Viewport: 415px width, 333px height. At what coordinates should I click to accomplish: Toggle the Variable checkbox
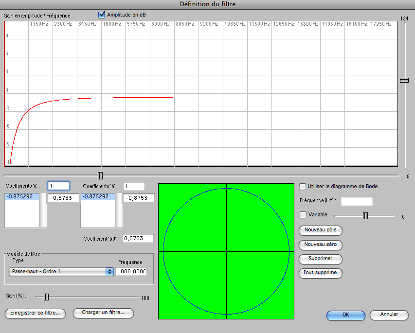pos(303,214)
